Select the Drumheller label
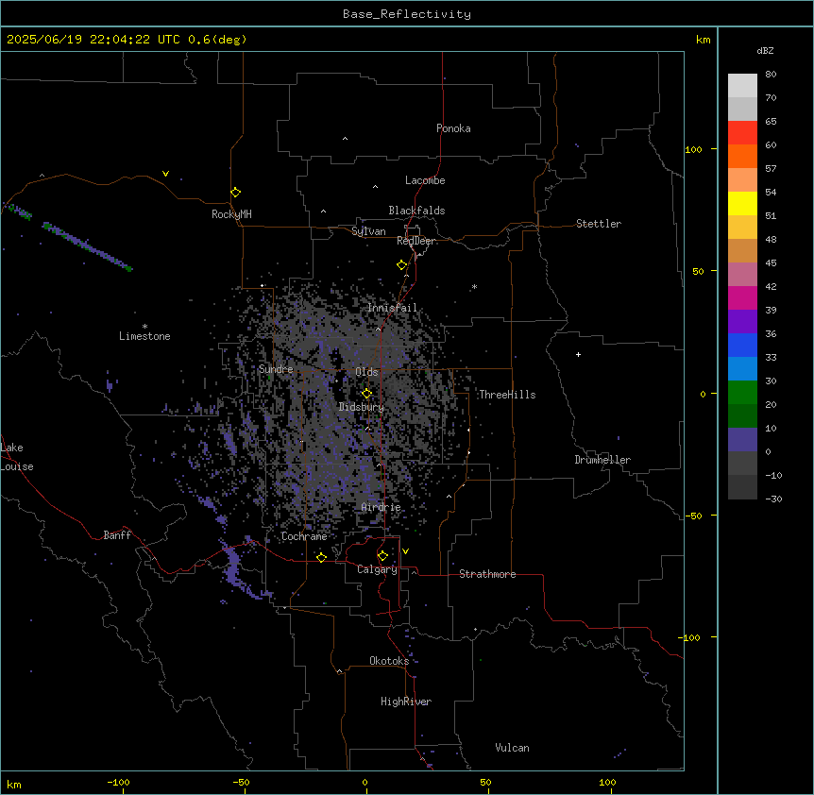This screenshot has height=795, width=814. (x=602, y=460)
